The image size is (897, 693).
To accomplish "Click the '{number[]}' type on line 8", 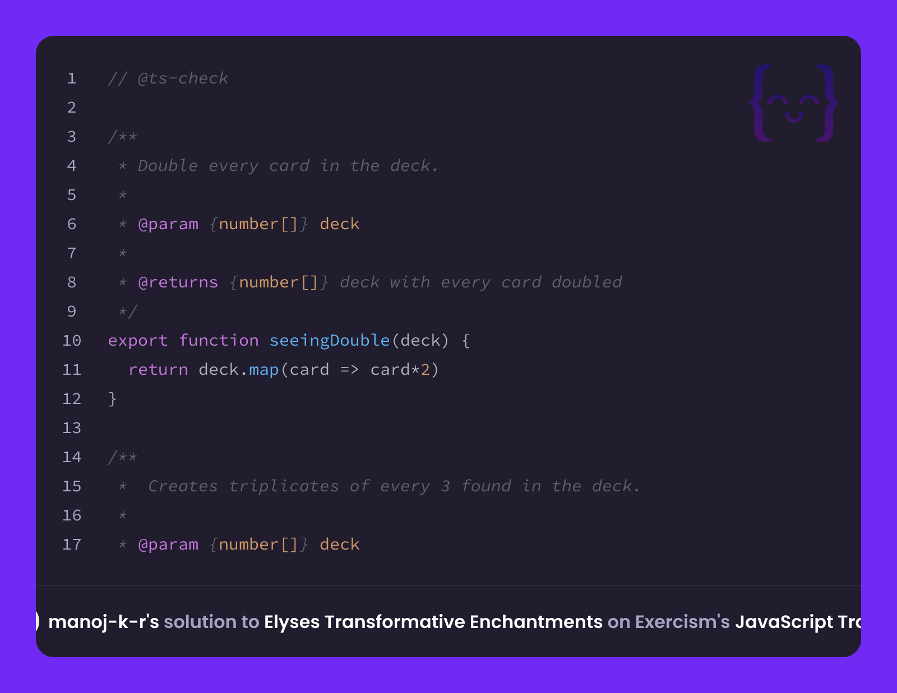I will point(279,282).
